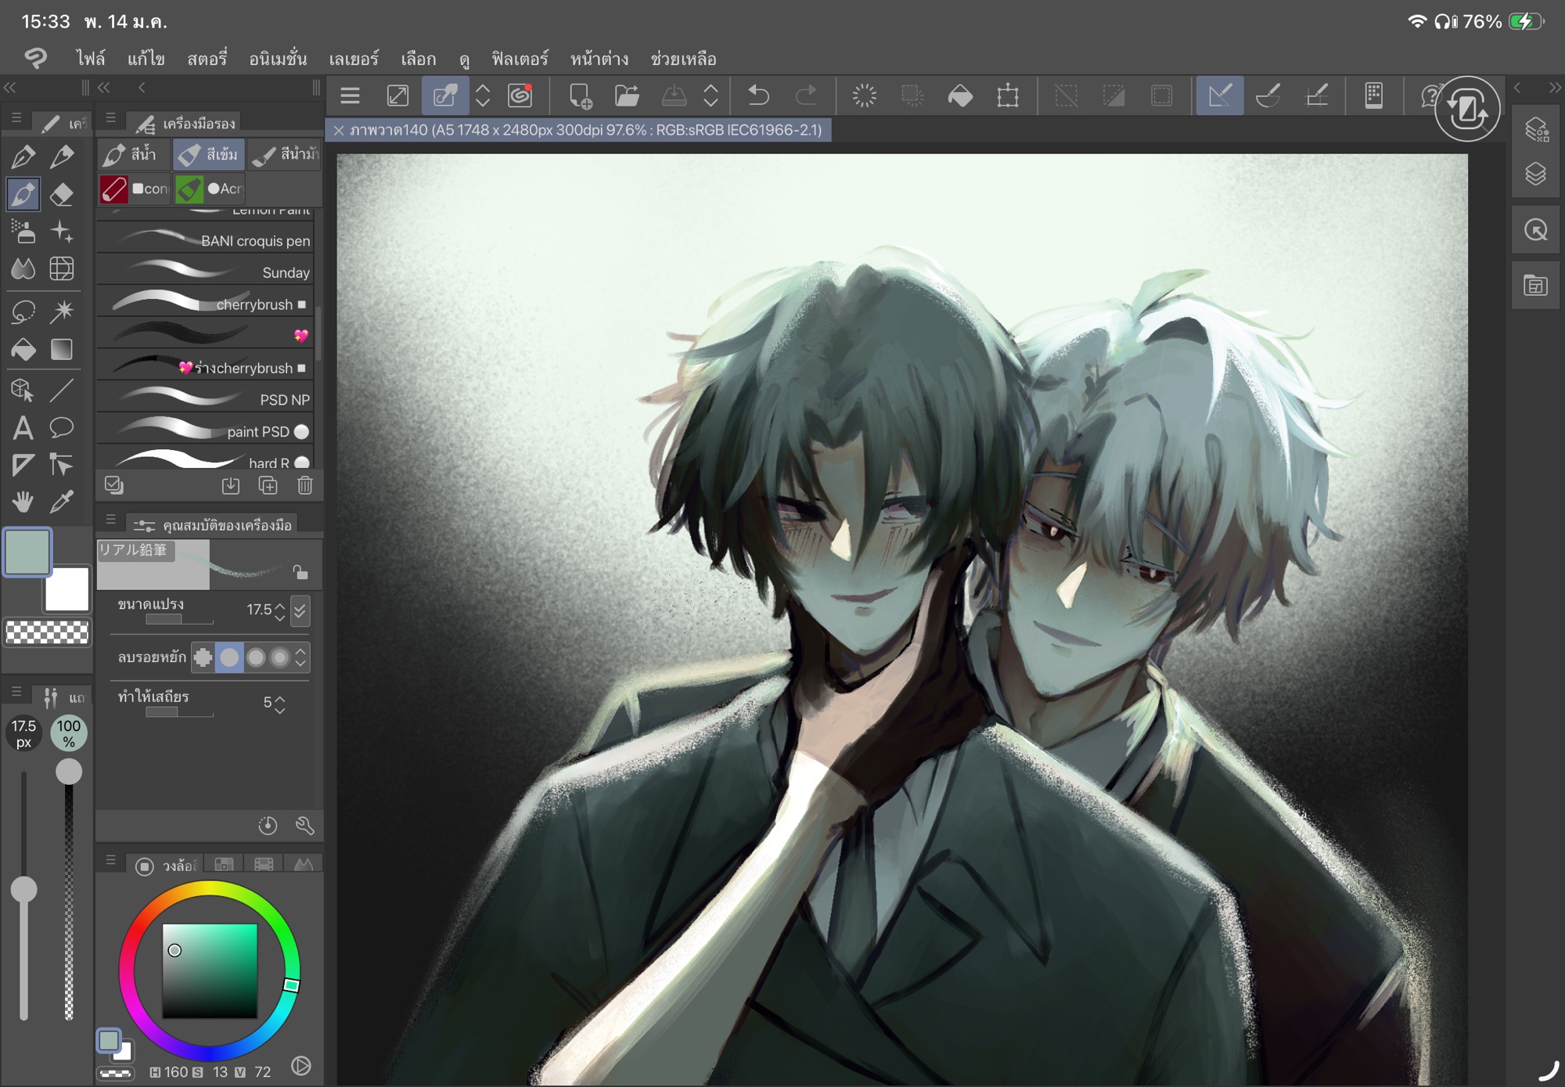The height and width of the screenshot is (1087, 1565).
Task: Delete sub tool with trash icon
Action: [x=305, y=486]
